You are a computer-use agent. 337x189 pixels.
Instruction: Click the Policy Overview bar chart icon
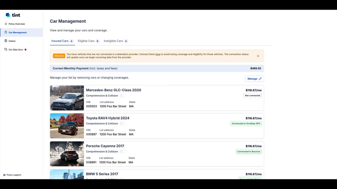(x=6, y=24)
